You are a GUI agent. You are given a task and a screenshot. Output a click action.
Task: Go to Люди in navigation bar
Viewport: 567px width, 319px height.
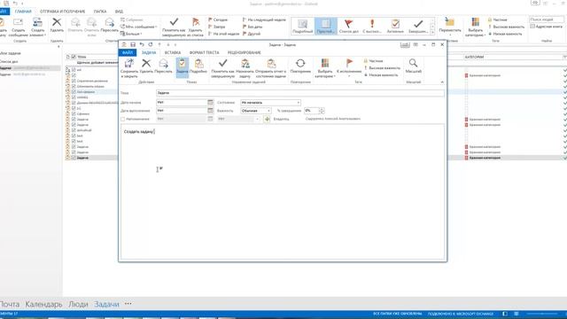78,304
